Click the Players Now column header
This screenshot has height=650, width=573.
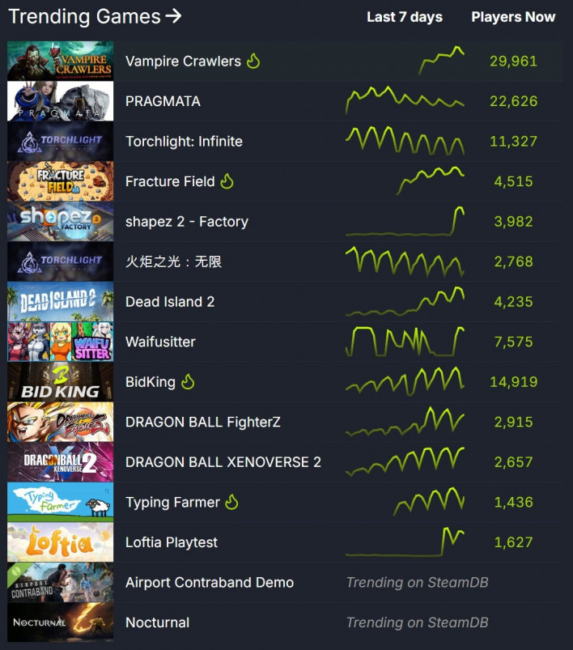click(513, 17)
